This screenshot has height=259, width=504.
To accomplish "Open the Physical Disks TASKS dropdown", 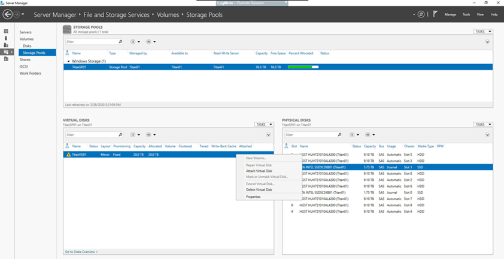I will pyautogui.click(x=483, y=124).
